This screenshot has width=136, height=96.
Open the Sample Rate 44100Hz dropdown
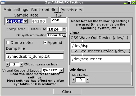[x=17, y=21]
